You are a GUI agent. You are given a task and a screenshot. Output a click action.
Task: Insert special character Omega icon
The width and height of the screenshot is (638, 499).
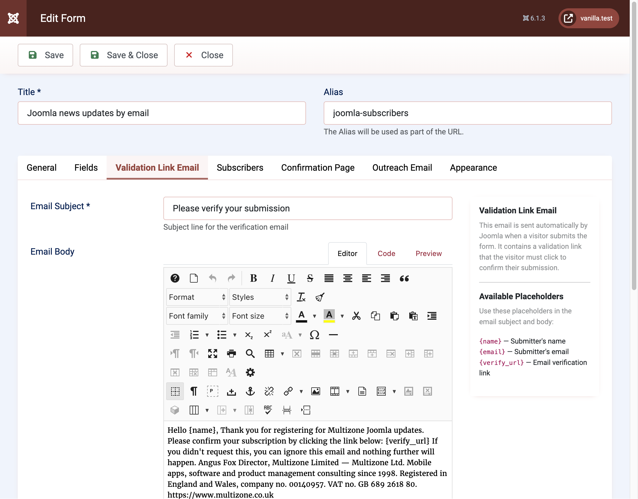314,335
